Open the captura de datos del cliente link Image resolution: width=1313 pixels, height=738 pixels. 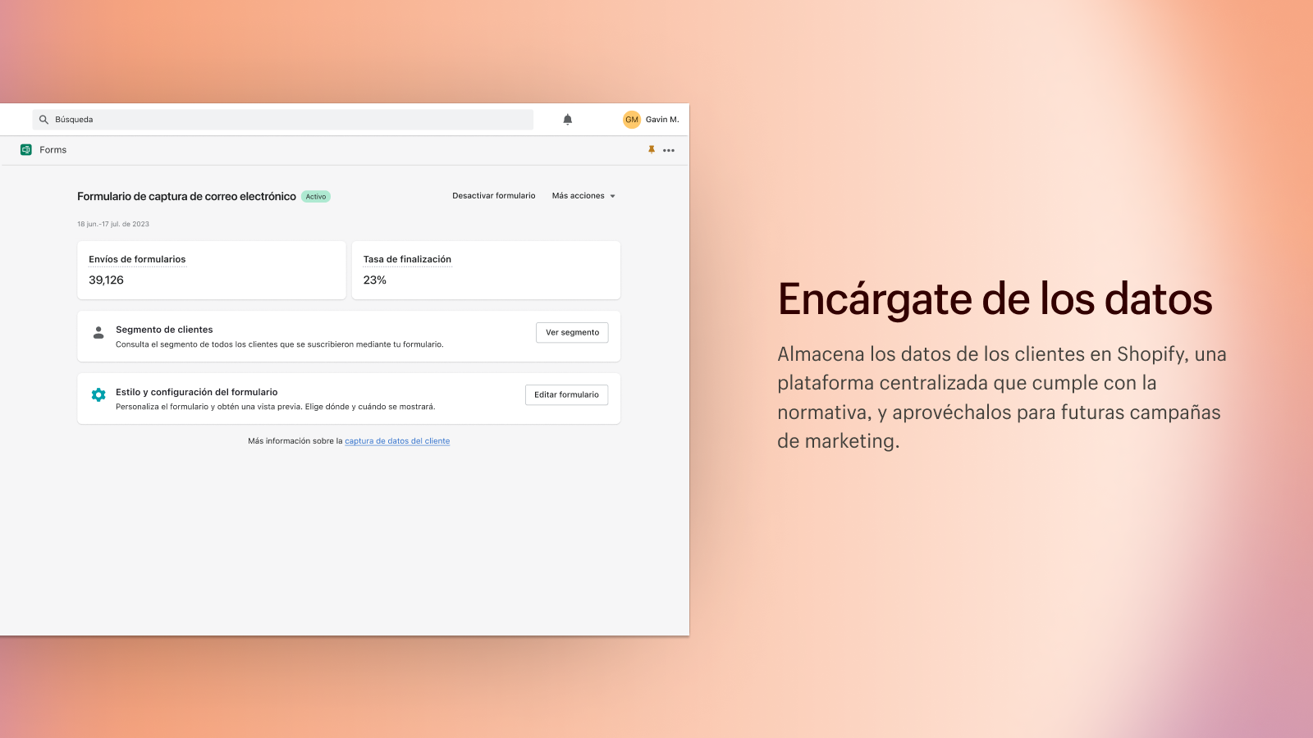[x=397, y=441]
